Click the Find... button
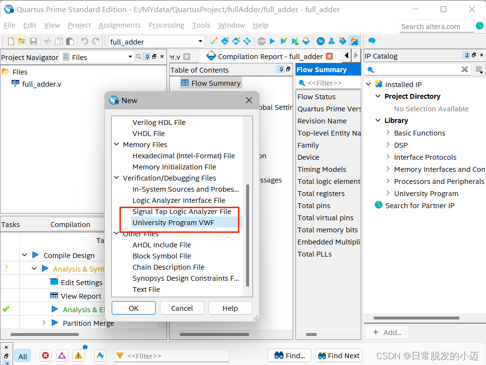486x365 pixels. pos(290,355)
